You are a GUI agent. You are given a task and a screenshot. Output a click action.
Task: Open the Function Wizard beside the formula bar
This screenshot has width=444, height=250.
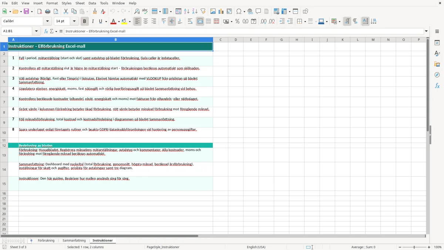coord(46,31)
